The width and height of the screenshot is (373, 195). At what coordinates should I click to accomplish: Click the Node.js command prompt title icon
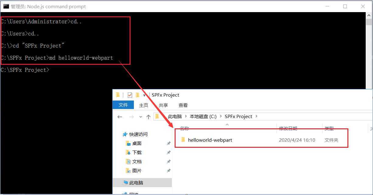[6, 6]
